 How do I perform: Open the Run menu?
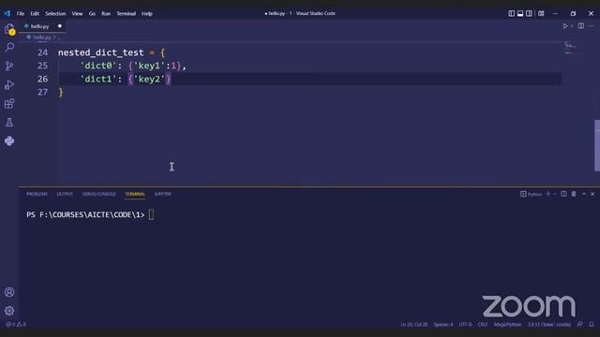tap(106, 13)
